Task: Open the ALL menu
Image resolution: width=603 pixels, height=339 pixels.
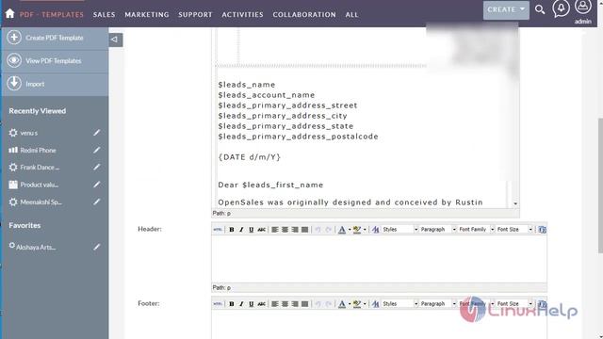Action: click(351, 15)
